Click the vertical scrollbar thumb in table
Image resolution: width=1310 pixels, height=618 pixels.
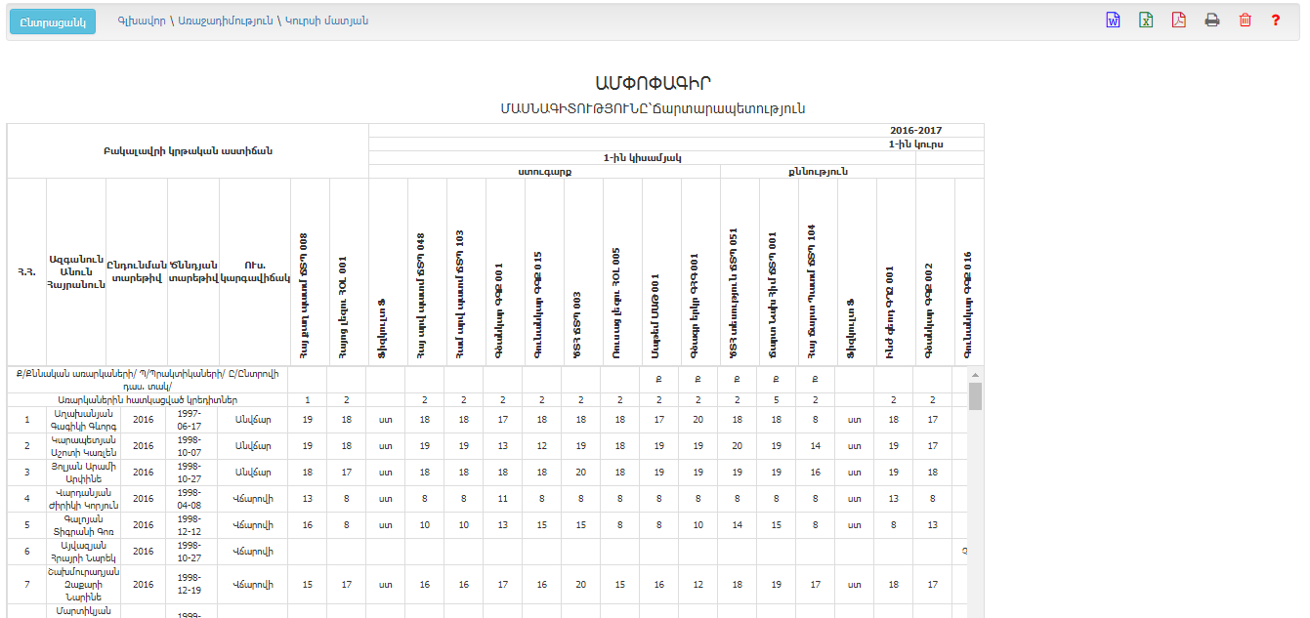975,396
